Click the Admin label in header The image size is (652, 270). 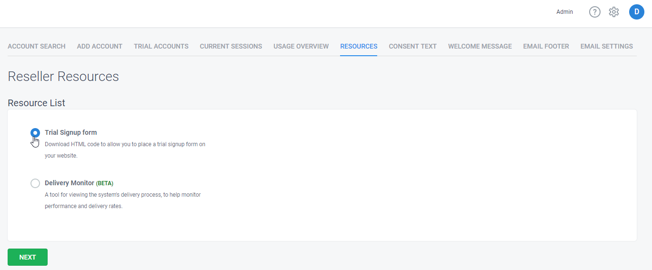[x=564, y=12]
